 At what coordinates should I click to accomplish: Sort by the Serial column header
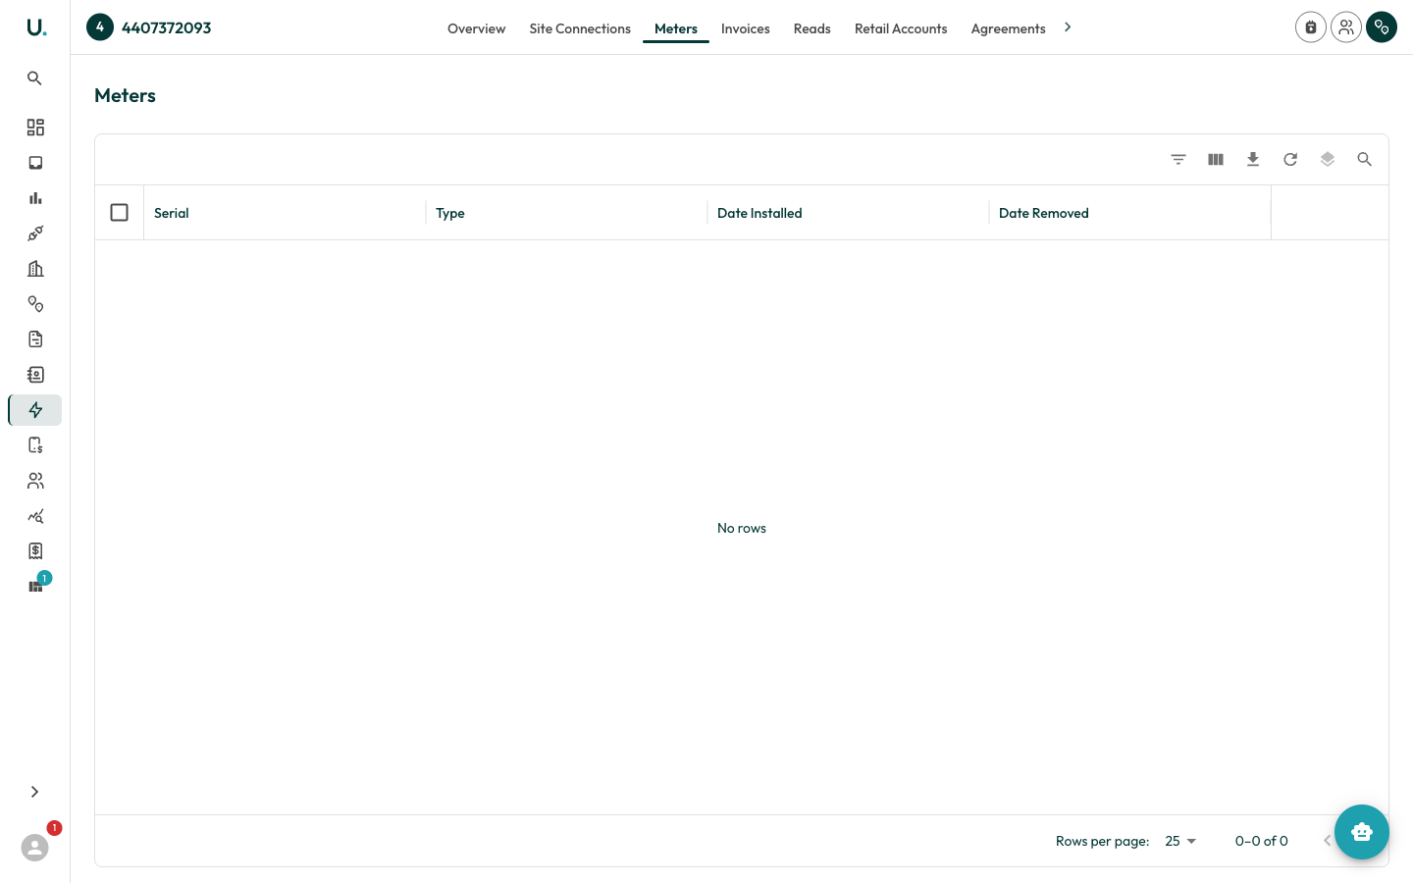172,213
